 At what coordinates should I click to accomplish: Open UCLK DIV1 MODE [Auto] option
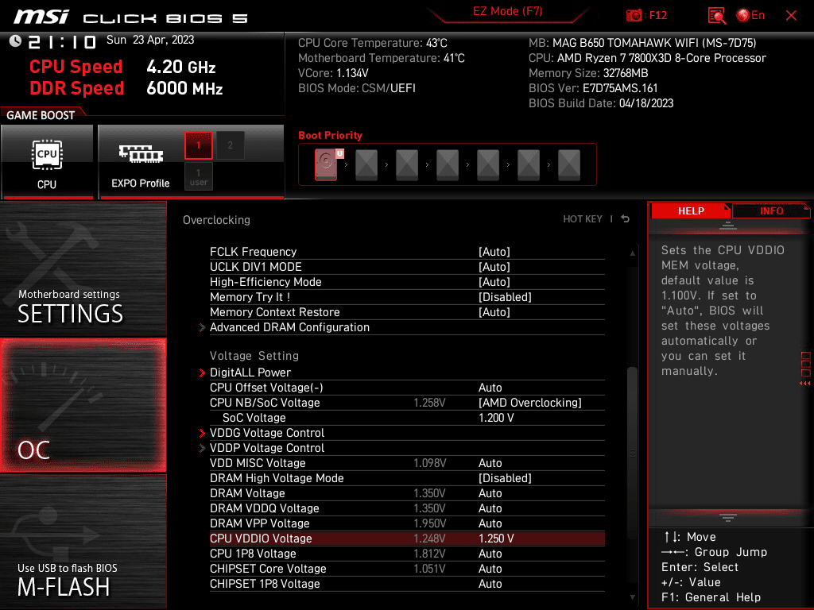coord(407,267)
